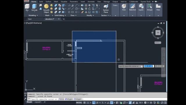This screenshot has height=105, width=186.
Task: Switch to the Solid ribbon tab
Action: 41,1
